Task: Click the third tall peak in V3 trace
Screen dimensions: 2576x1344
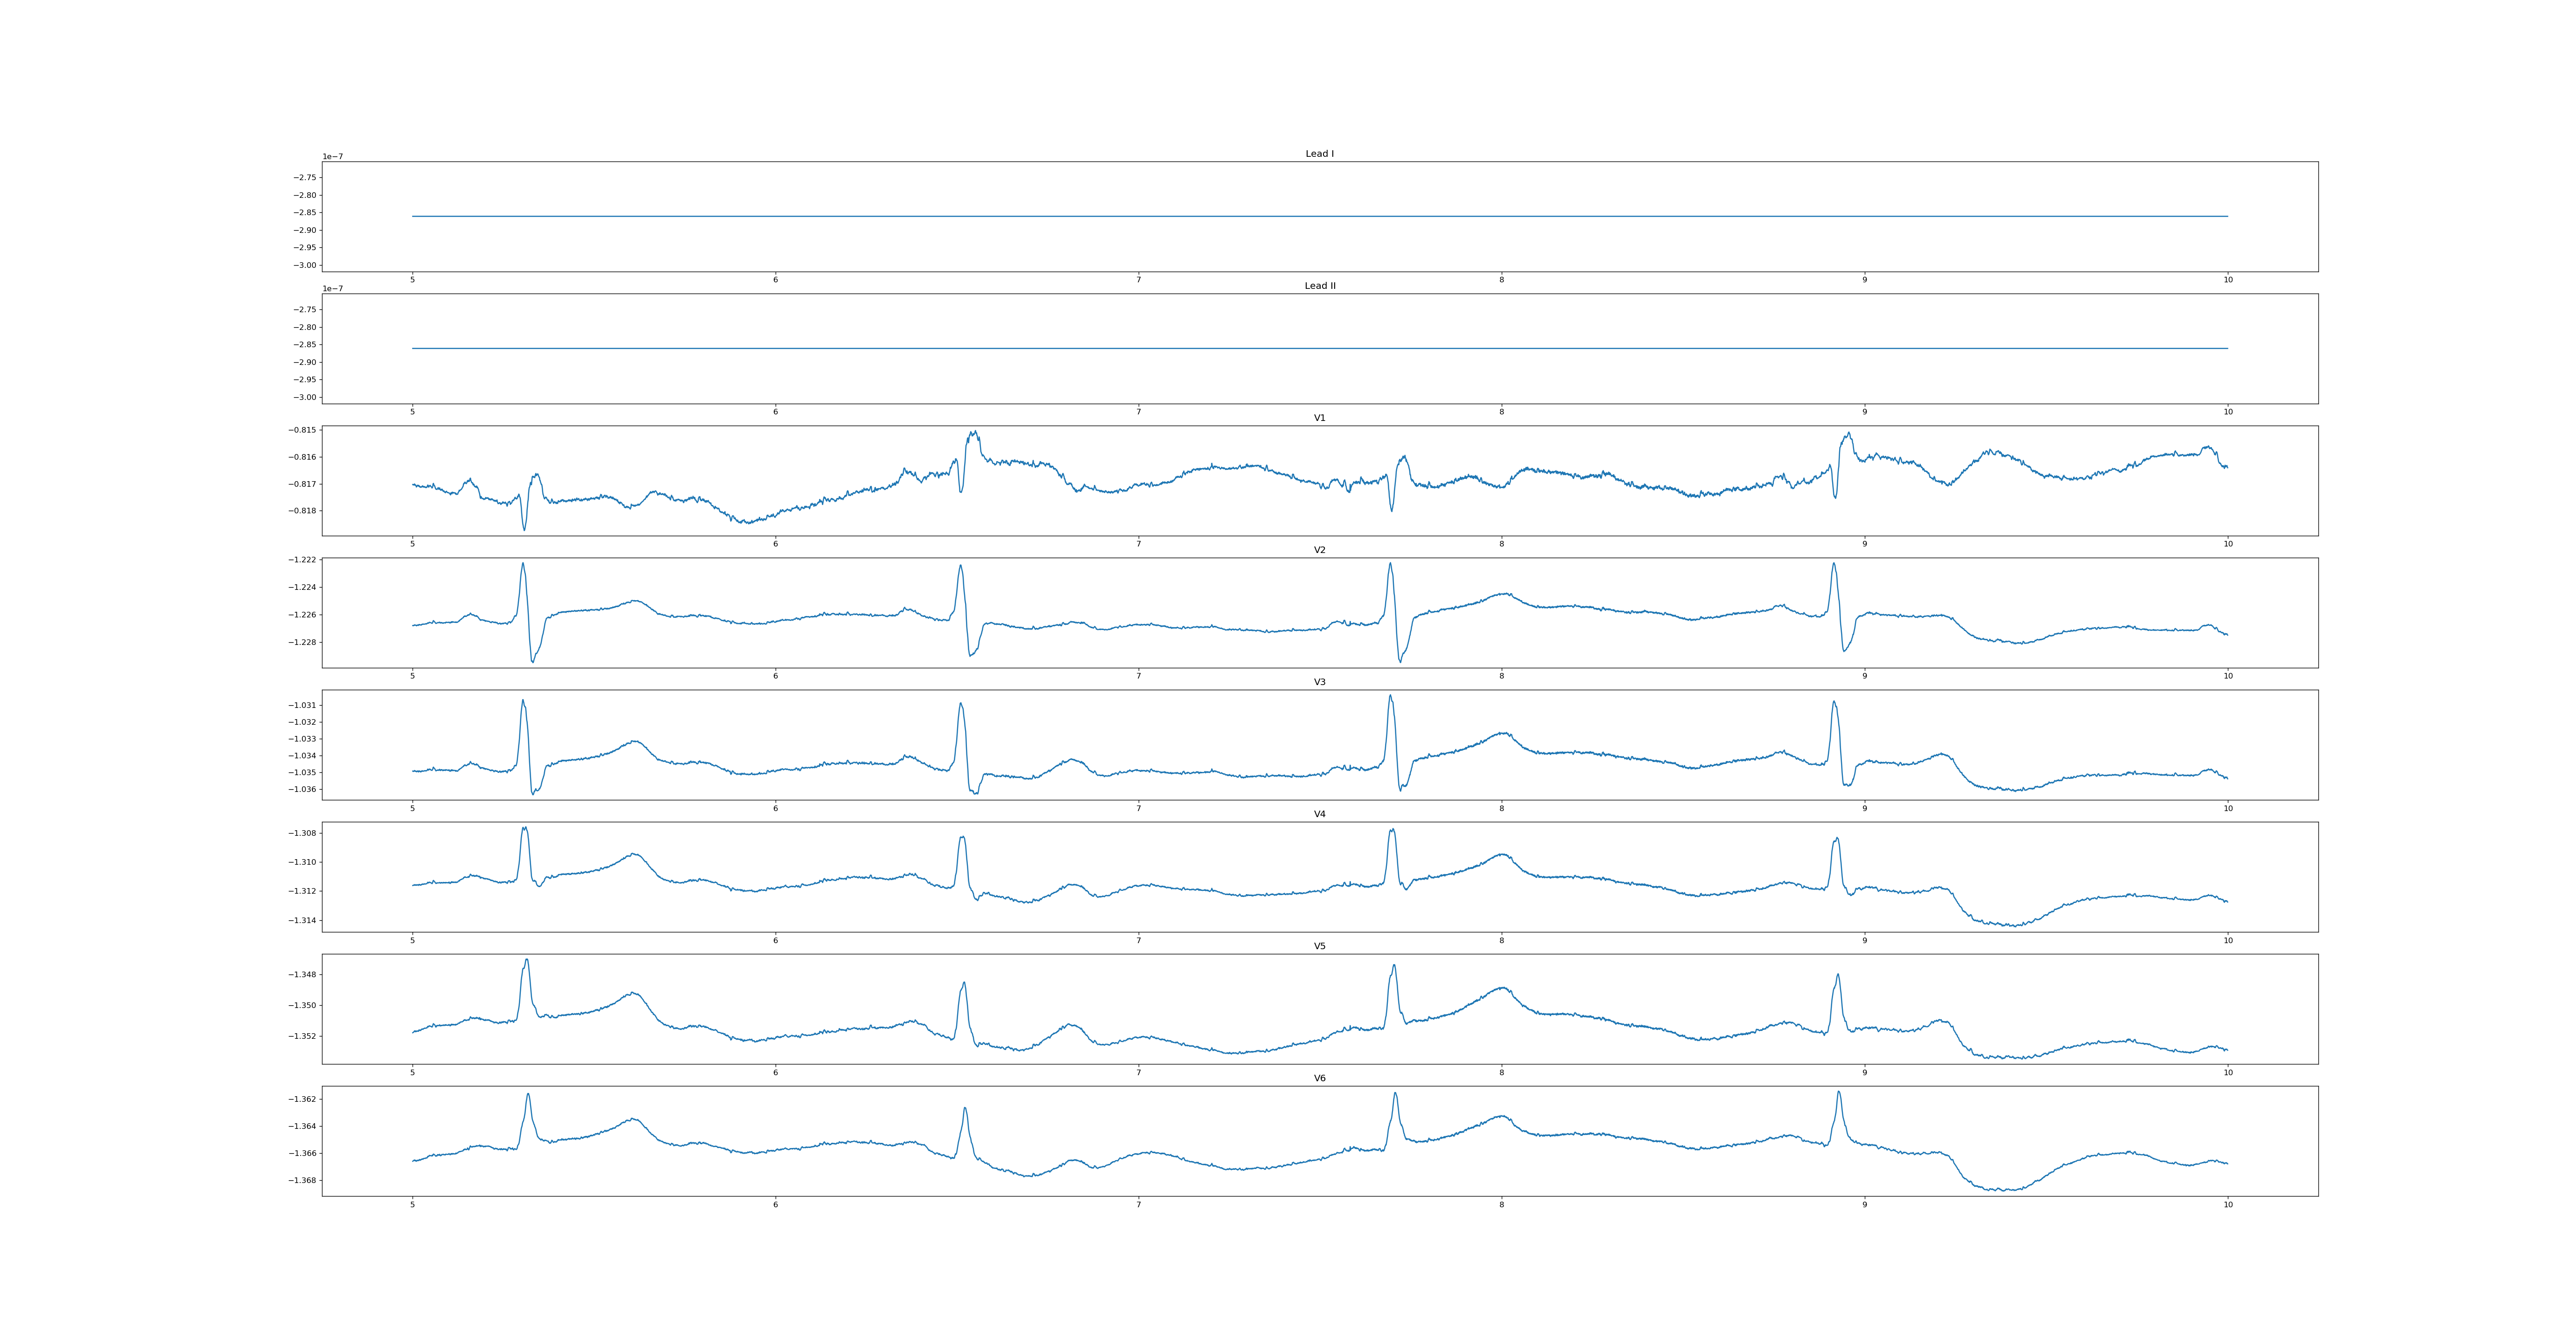Action: (x=1390, y=697)
